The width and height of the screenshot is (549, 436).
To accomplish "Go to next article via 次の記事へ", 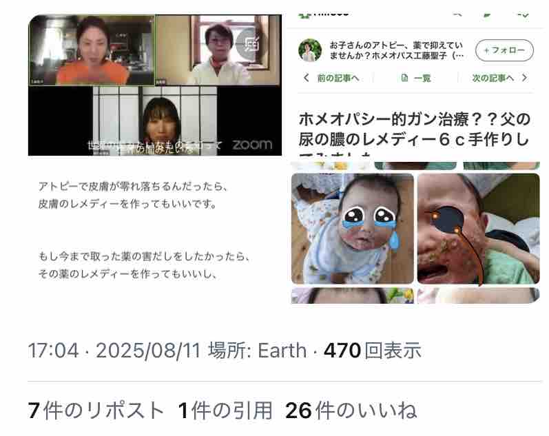I will (x=493, y=78).
